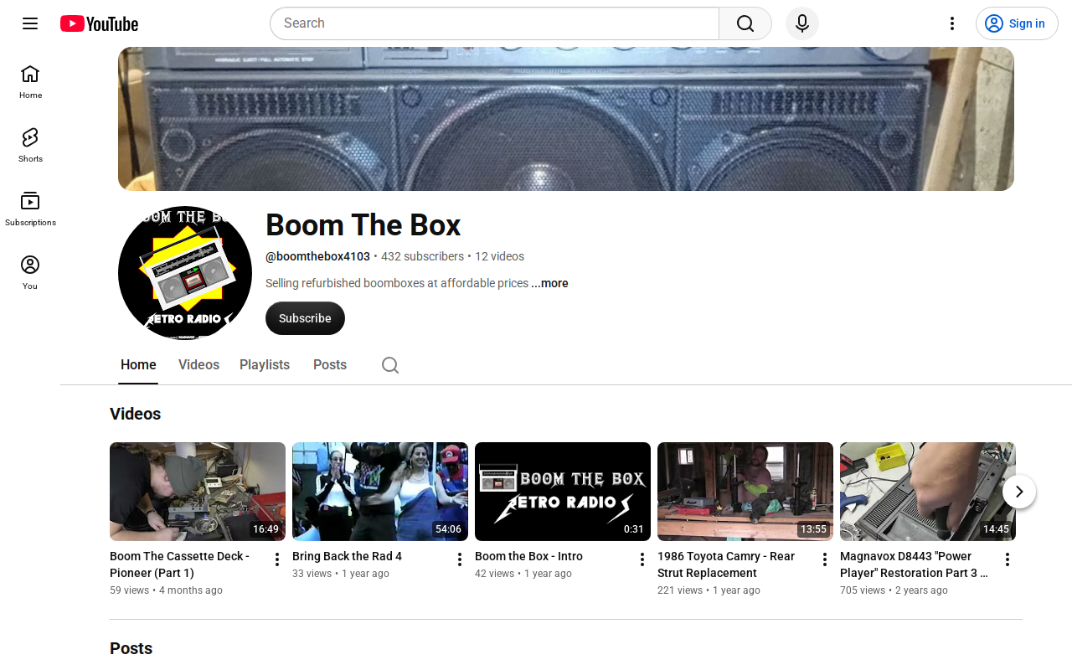Open the You sidebar section
Viewport: 1072px width, 670px height.
pyautogui.click(x=30, y=273)
